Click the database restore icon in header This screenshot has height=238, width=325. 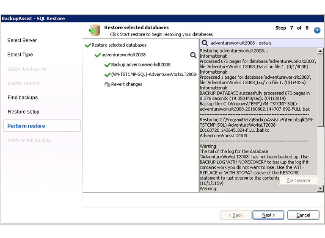tap(94, 30)
